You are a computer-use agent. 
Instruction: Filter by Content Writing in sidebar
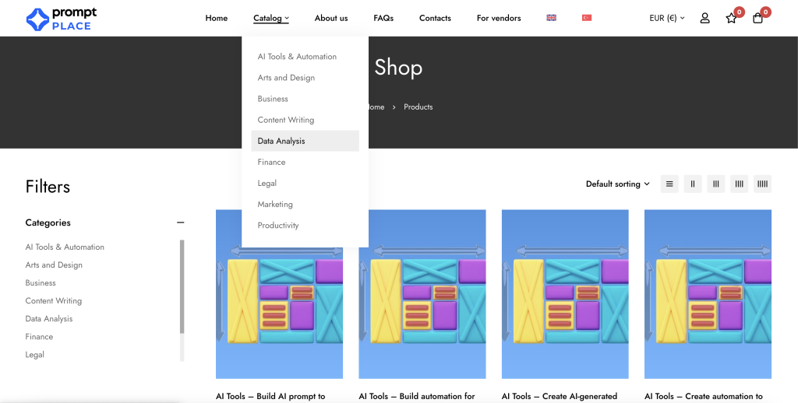tap(53, 301)
